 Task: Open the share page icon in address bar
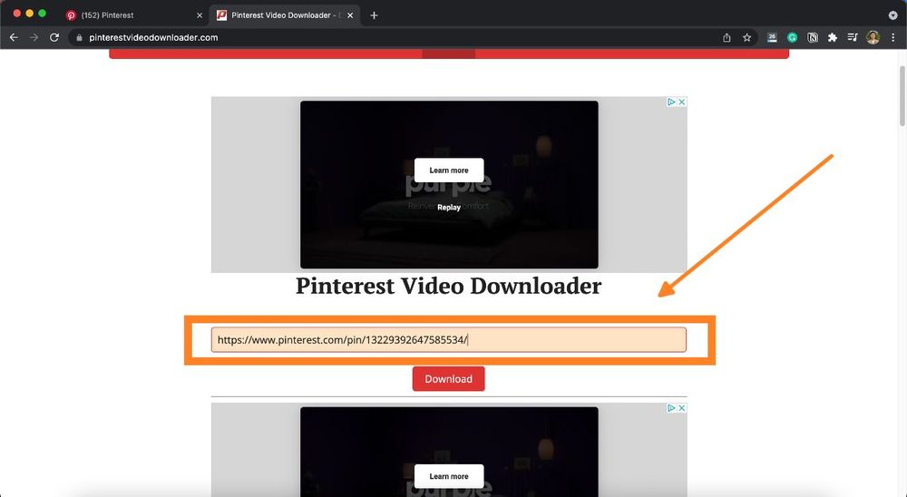click(727, 37)
